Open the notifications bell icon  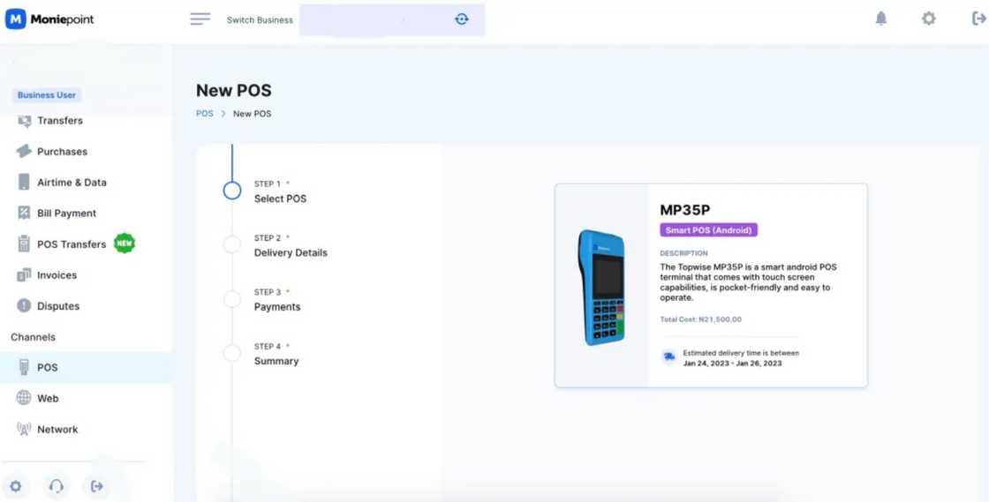881,19
